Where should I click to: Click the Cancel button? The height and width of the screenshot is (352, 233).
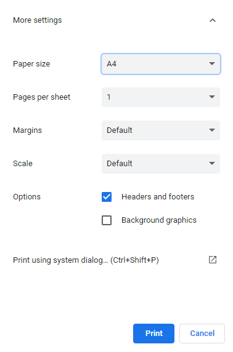click(202, 334)
